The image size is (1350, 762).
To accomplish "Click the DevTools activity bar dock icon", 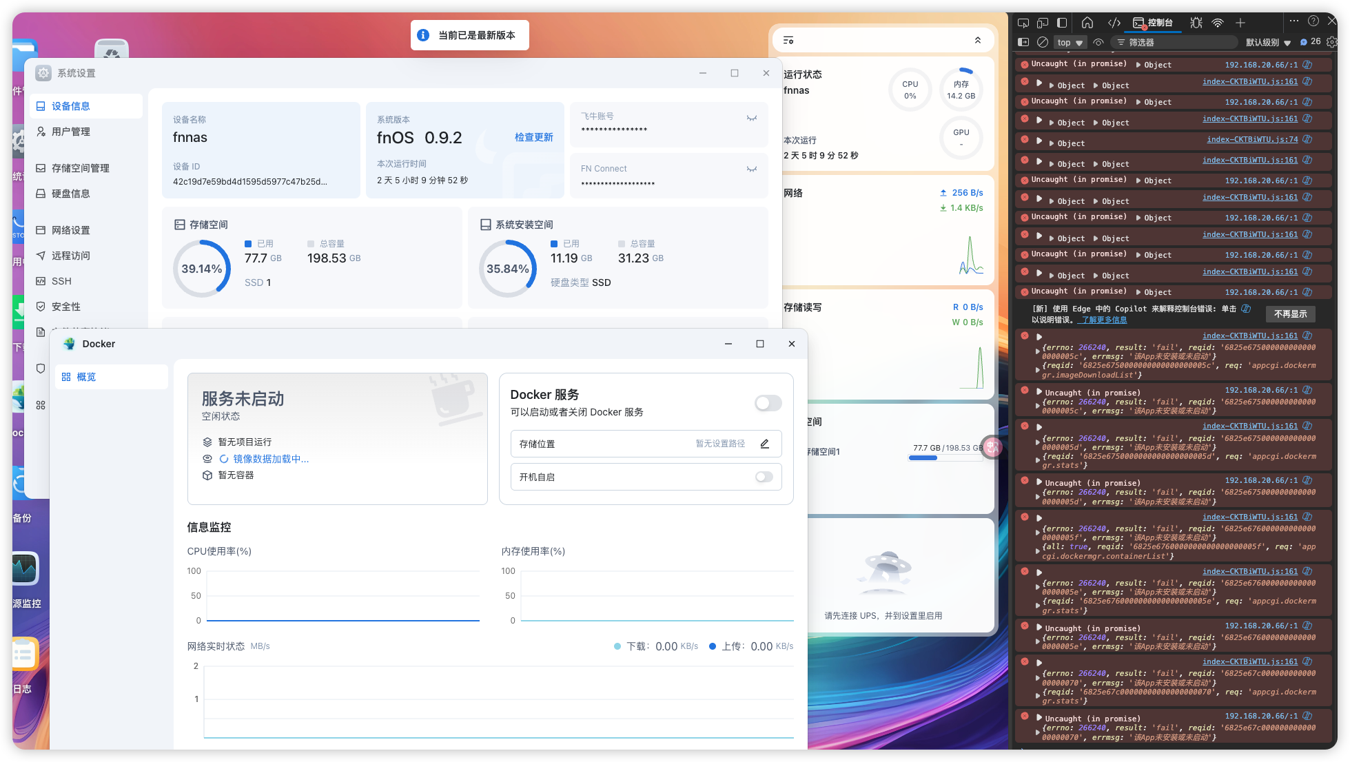I will [x=1062, y=23].
